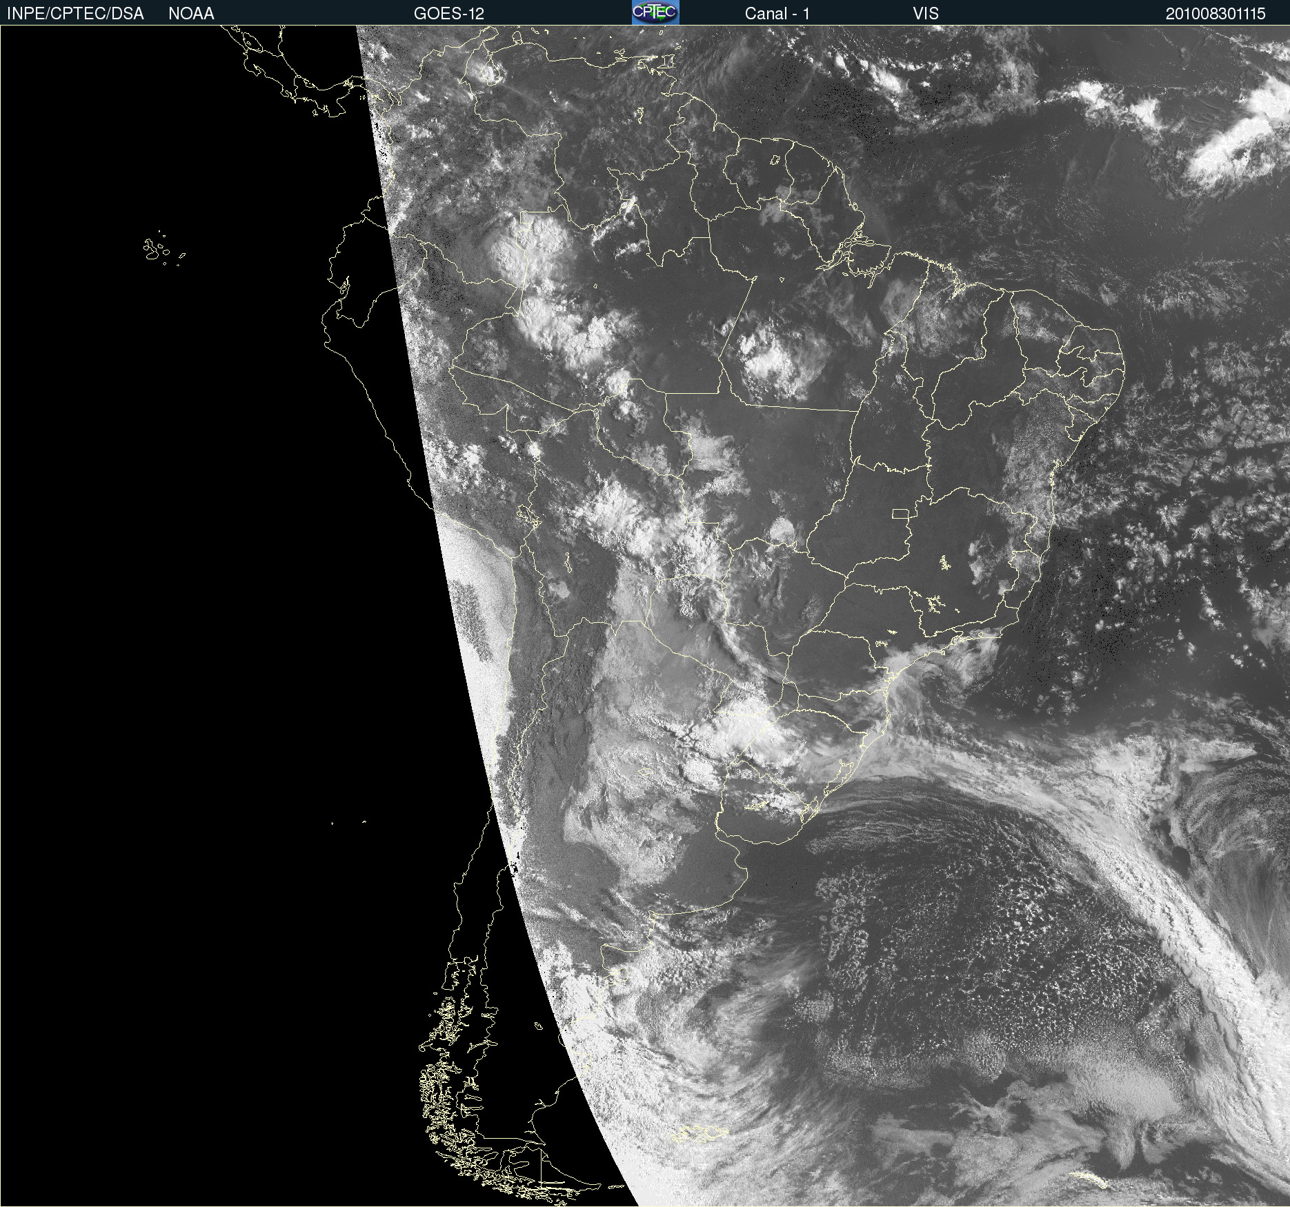Image resolution: width=1290 pixels, height=1207 pixels.
Task: Click the timestamp 201008301115
Action: 1215,14
